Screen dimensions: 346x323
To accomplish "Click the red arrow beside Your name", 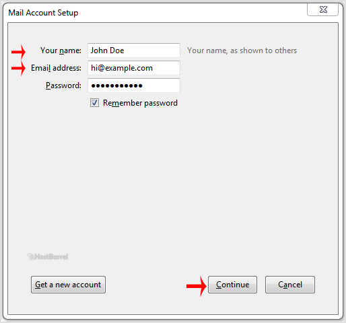I will 18,52.
